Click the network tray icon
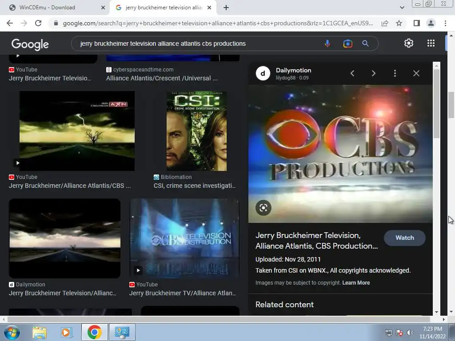Image resolution: width=455 pixels, height=341 pixels. [388, 333]
